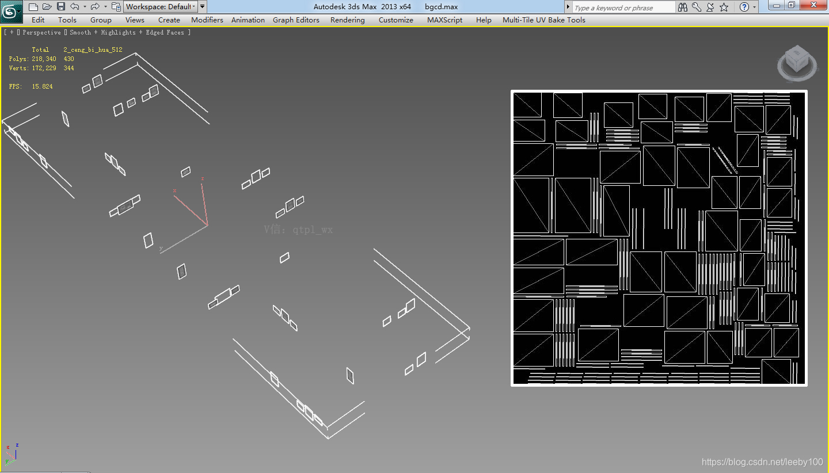829x473 pixels.
Task: Click the object name 2_ceng_bi_hua_512
Action: coord(93,50)
